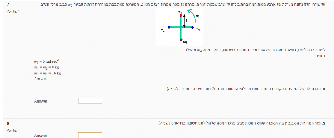Image resolution: width=334 pixels, height=138 pixels.
Task: Click the red m1 mass dot
Action: point(181,39)
